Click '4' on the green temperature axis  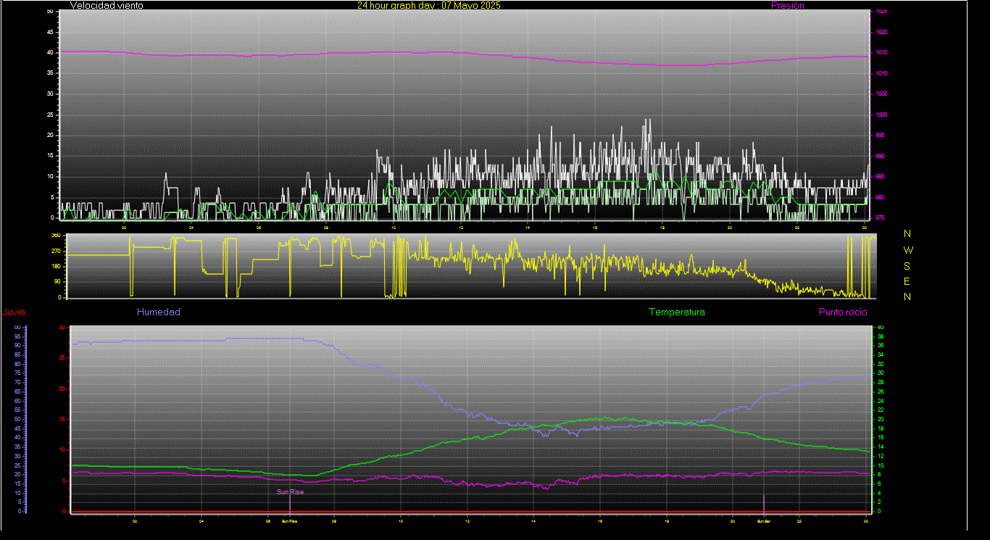879,493
